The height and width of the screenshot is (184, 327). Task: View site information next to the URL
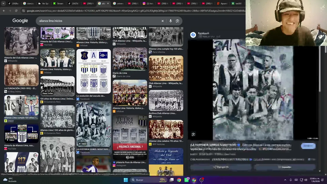24,11
